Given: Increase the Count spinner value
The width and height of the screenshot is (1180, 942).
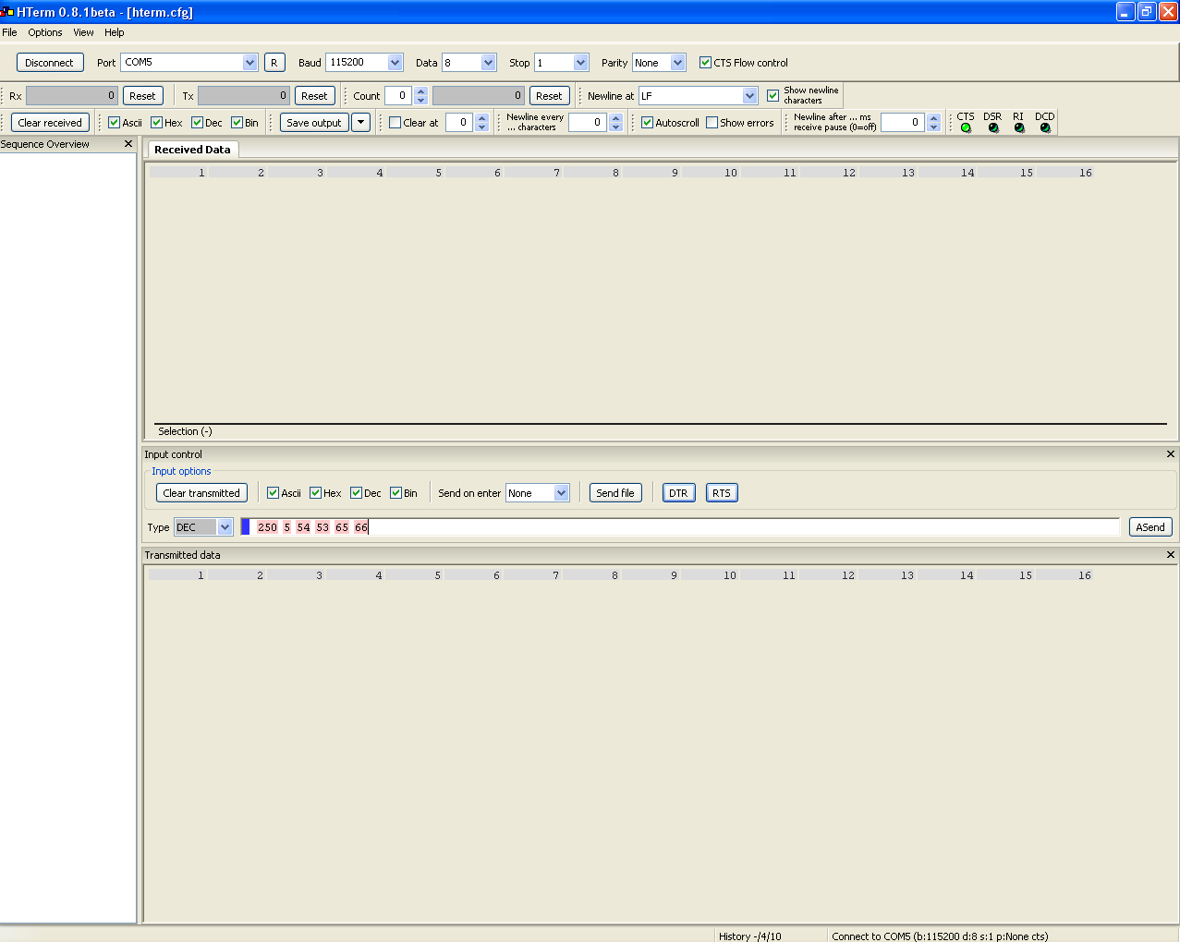Looking at the screenshot, I should 421,91.
